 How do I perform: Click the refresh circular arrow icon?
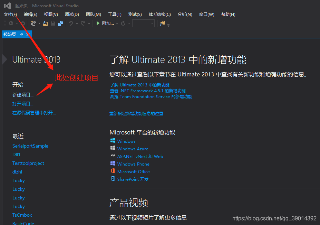click(123, 24)
